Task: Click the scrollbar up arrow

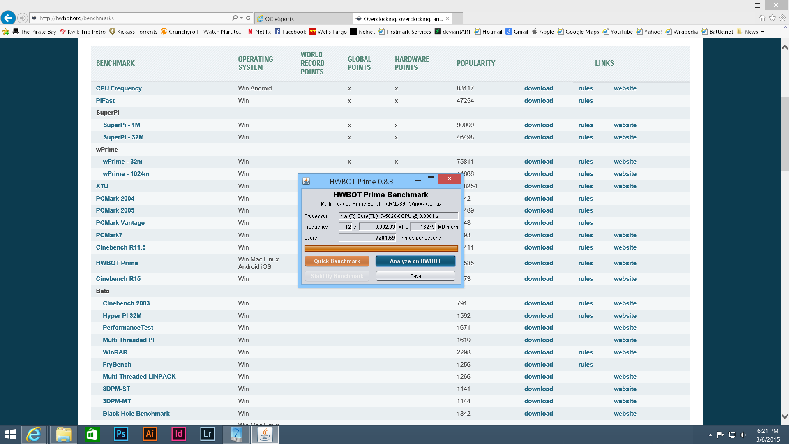Action: 785,47
